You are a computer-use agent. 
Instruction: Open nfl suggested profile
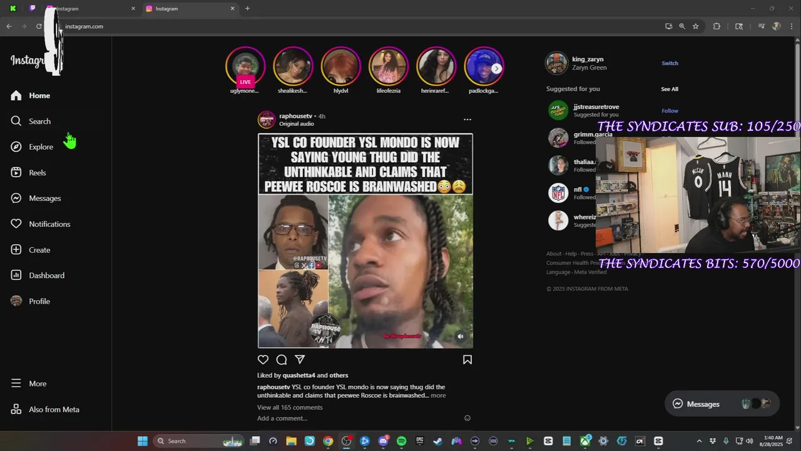pos(578,189)
